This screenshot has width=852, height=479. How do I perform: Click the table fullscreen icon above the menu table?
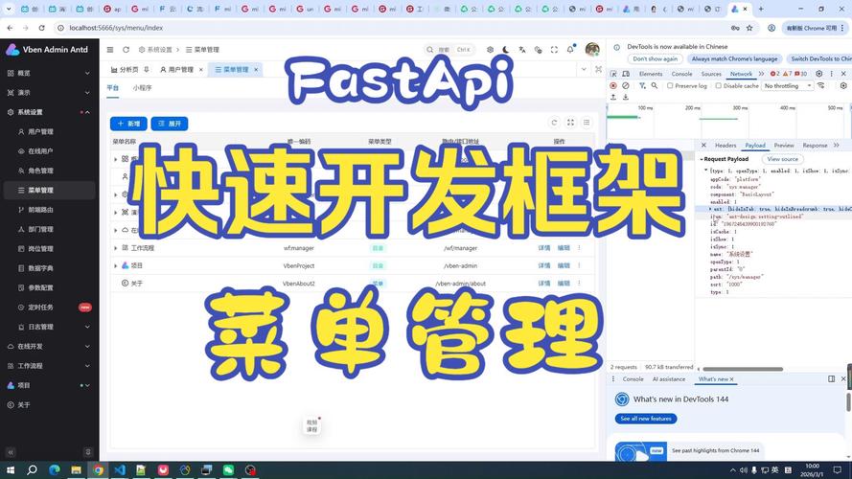(x=570, y=123)
